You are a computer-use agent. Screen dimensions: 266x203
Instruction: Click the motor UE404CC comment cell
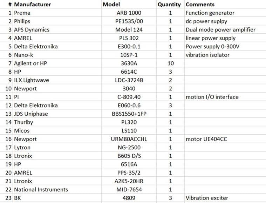(x=225, y=139)
